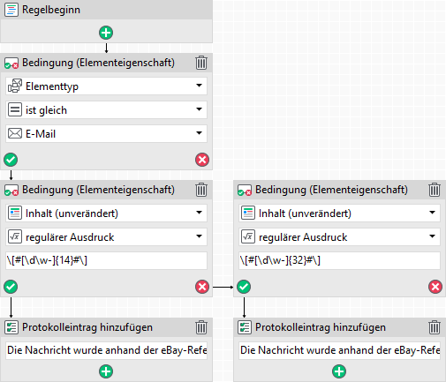Click red X of {32} regex condition

tap(435, 287)
